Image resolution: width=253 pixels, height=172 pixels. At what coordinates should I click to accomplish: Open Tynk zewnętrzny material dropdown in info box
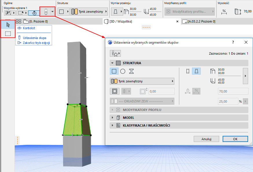click(x=89, y=12)
